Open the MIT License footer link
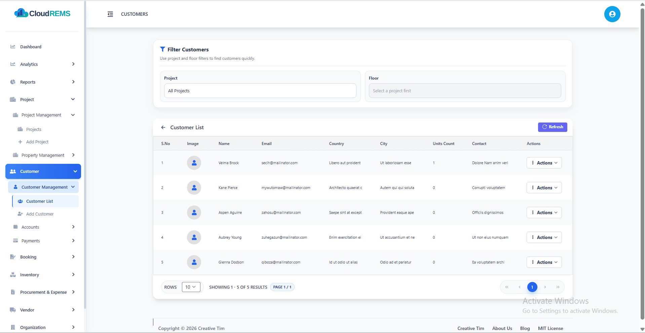Image resolution: width=645 pixels, height=333 pixels. [x=551, y=328]
